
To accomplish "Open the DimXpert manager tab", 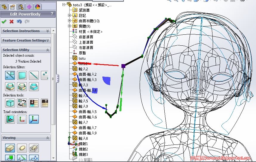I will (29, 7).
